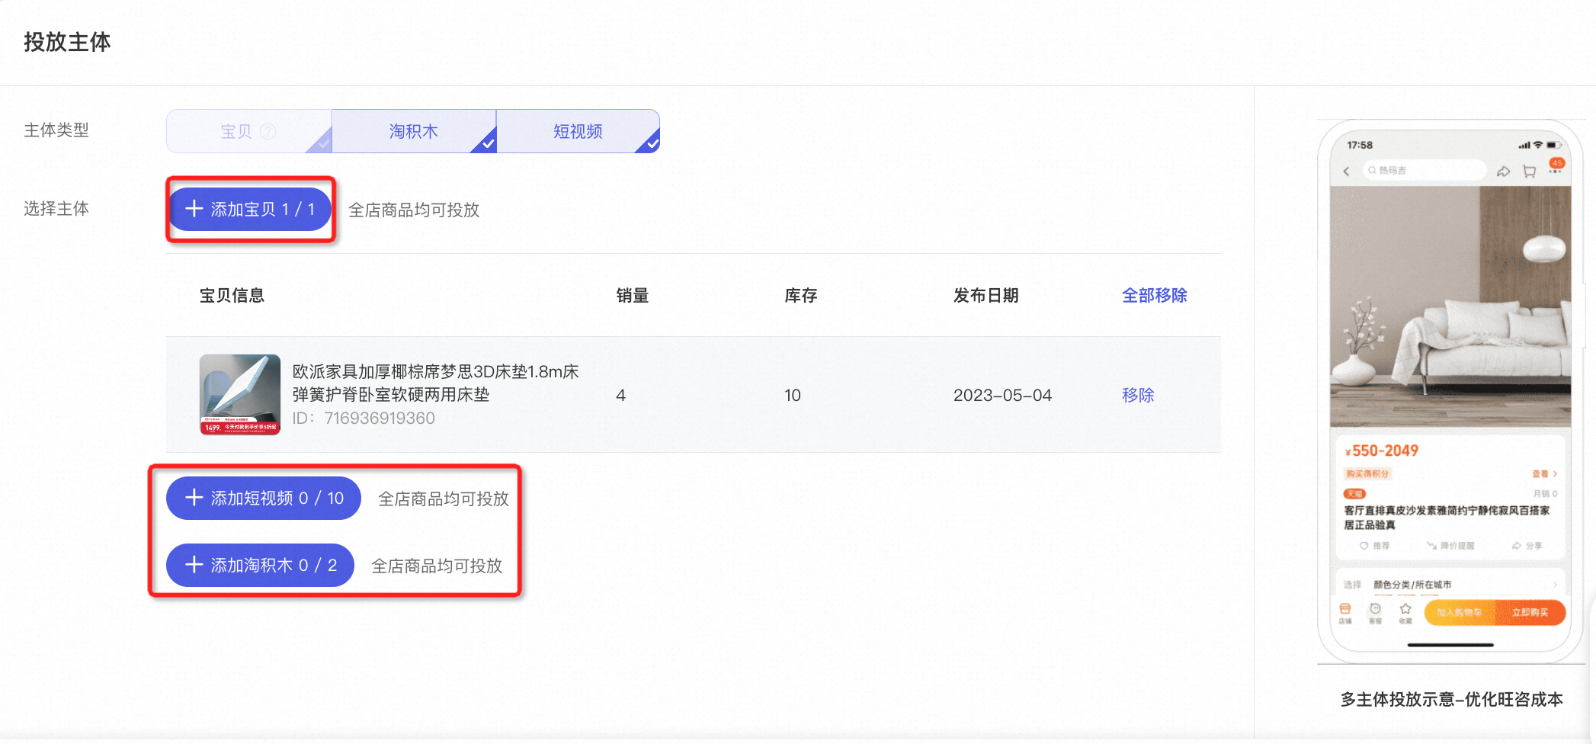Toggle the 淘积木 subject type
This screenshot has height=744, width=1596.
(414, 131)
